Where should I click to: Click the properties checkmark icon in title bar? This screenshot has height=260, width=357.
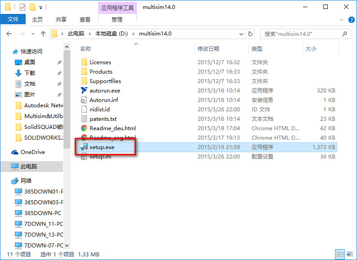(23, 7)
